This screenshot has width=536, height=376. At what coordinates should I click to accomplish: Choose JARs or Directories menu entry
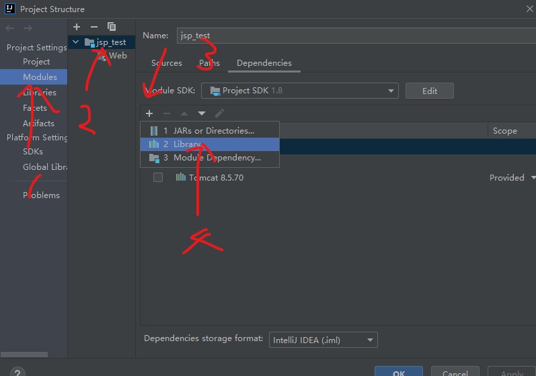tap(210, 131)
